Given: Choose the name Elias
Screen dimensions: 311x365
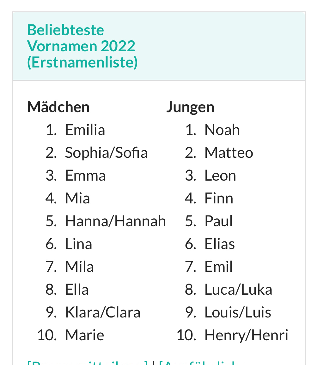Looking at the screenshot, I should pyautogui.click(x=220, y=244).
